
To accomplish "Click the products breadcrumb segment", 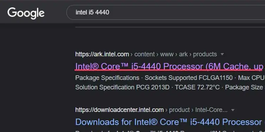I will pyautogui.click(x=205, y=54).
